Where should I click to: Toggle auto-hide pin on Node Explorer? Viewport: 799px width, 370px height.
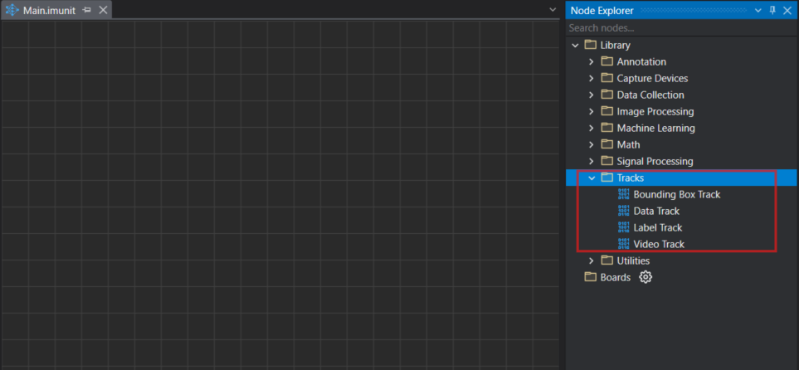[772, 10]
